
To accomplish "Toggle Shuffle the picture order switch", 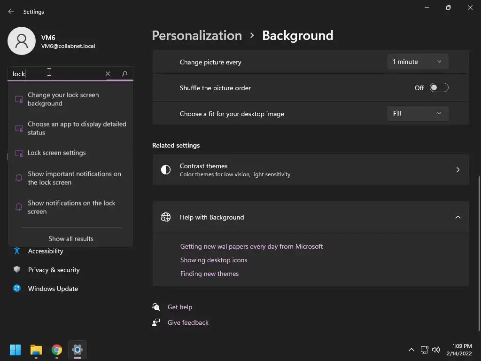I will 439,88.
